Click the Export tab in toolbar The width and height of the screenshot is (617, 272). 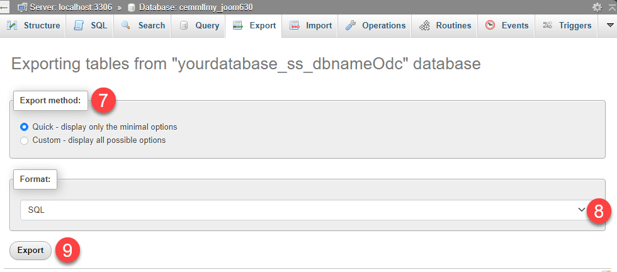pyautogui.click(x=254, y=26)
